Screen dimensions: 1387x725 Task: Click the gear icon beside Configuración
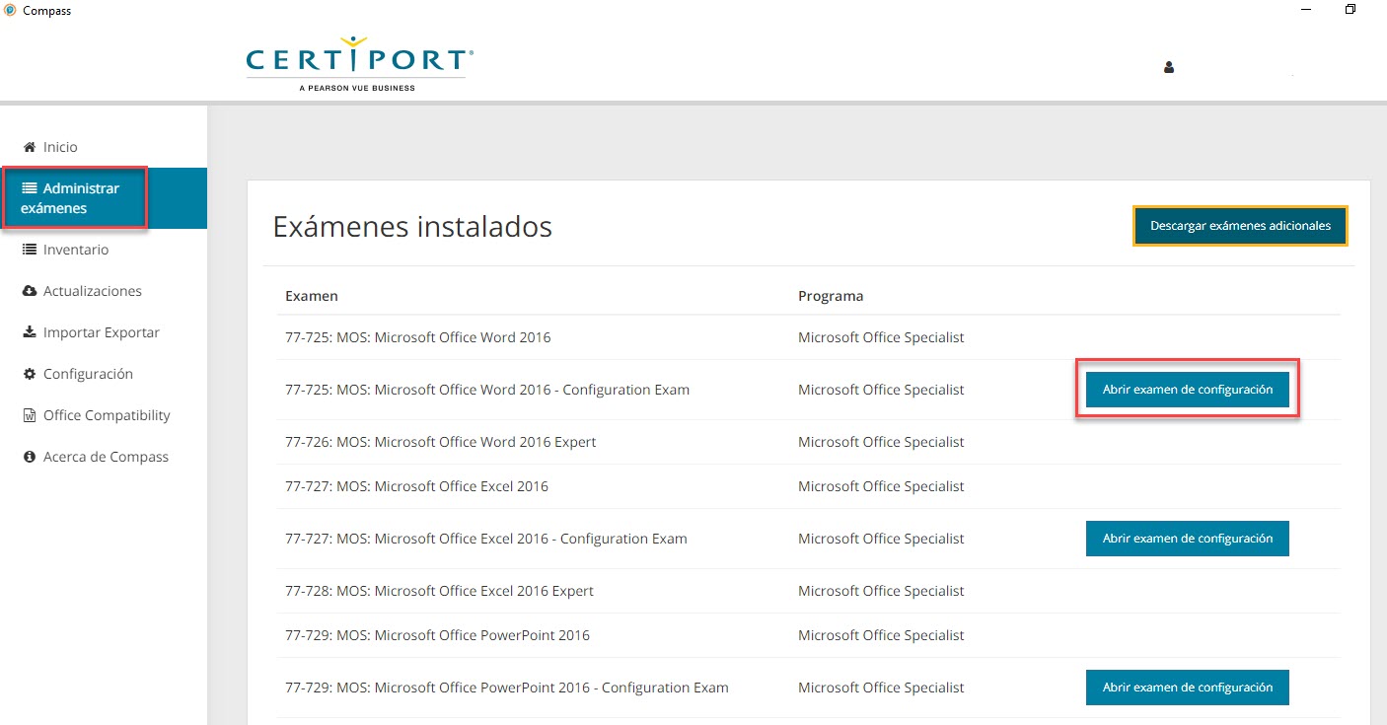30,374
